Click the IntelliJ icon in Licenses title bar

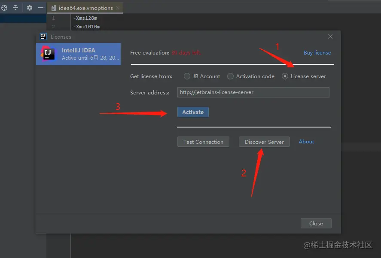point(43,36)
